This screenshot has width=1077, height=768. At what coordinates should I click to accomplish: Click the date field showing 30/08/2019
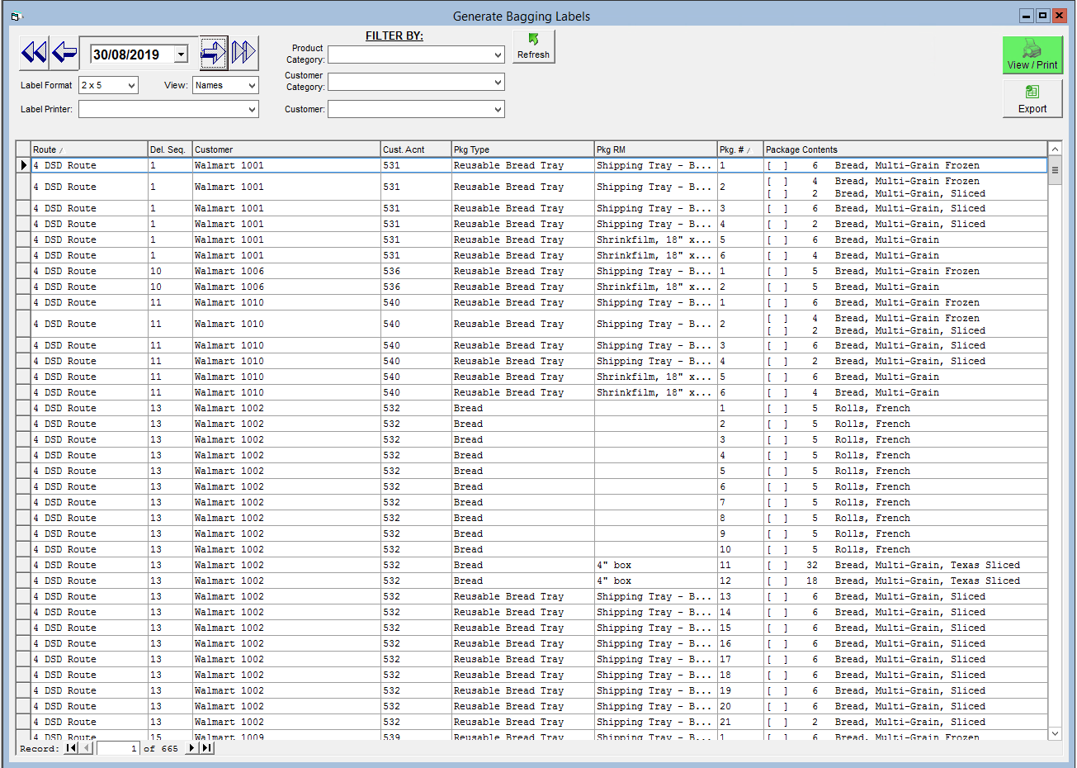[x=132, y=55]
